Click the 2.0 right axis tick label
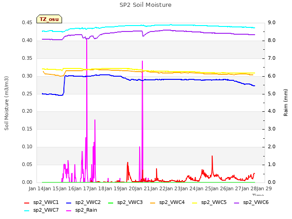The height and width of the screenshot is (219, 292). (272, 147)
